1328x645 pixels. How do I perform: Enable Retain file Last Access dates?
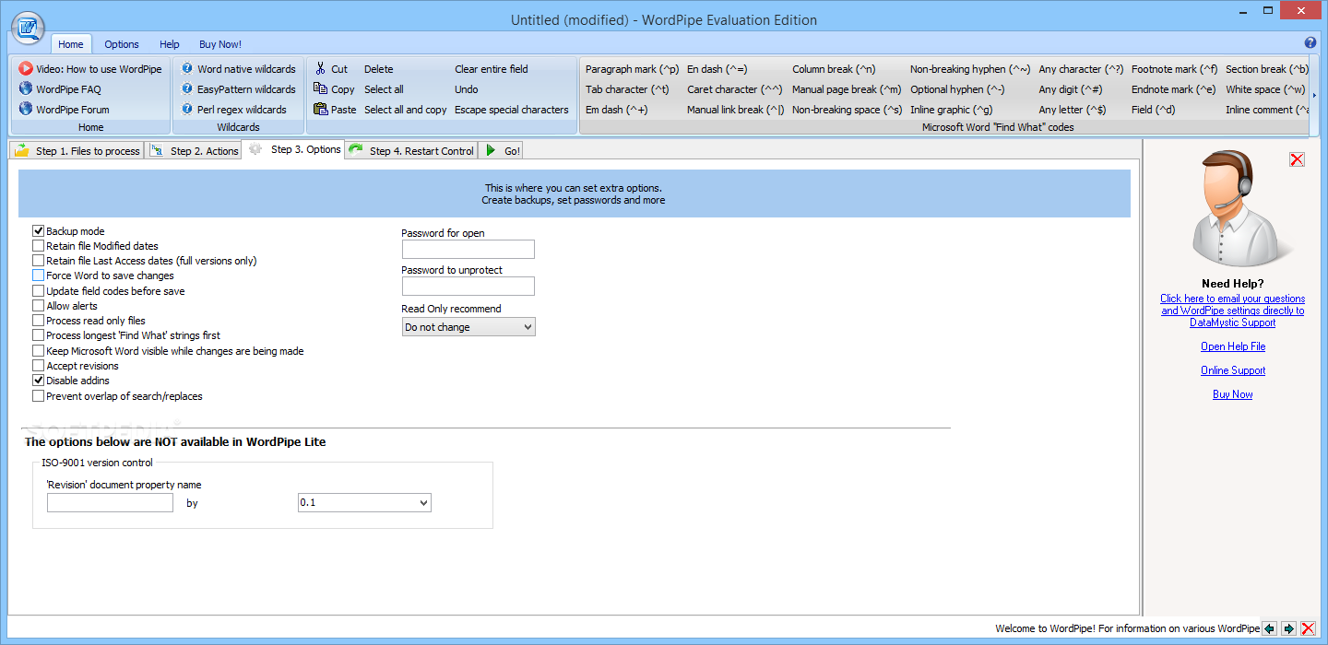point(38,261)
